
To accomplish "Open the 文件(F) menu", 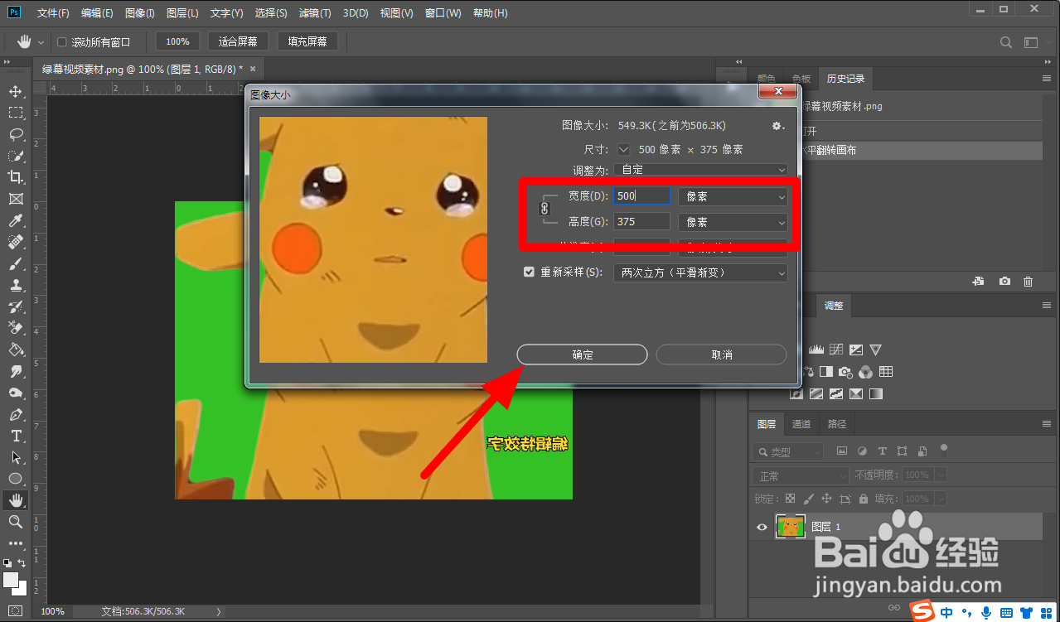I will (x=53, y=13).
